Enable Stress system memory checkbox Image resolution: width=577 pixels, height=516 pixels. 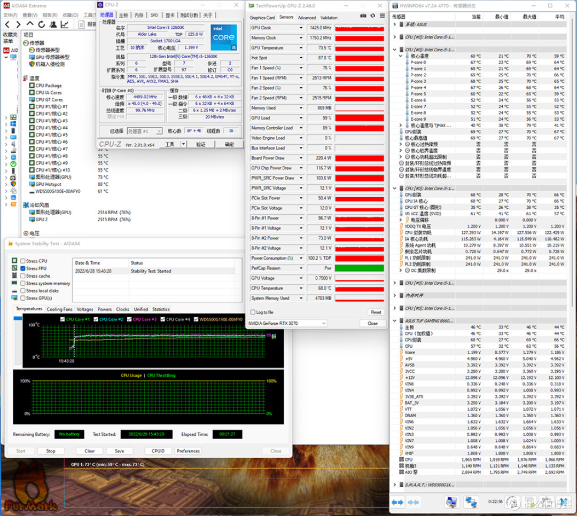(x=23, y=284)
